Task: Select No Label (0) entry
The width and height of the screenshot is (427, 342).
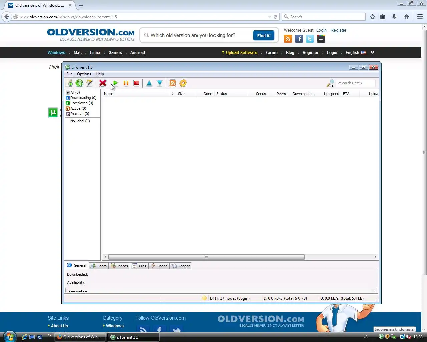Action: click(x=80, y=121)
